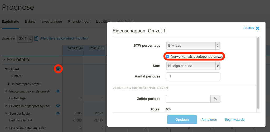Open the Start period dropdown
The height and width of the screenshot is (132, 270).
[193, 66]
